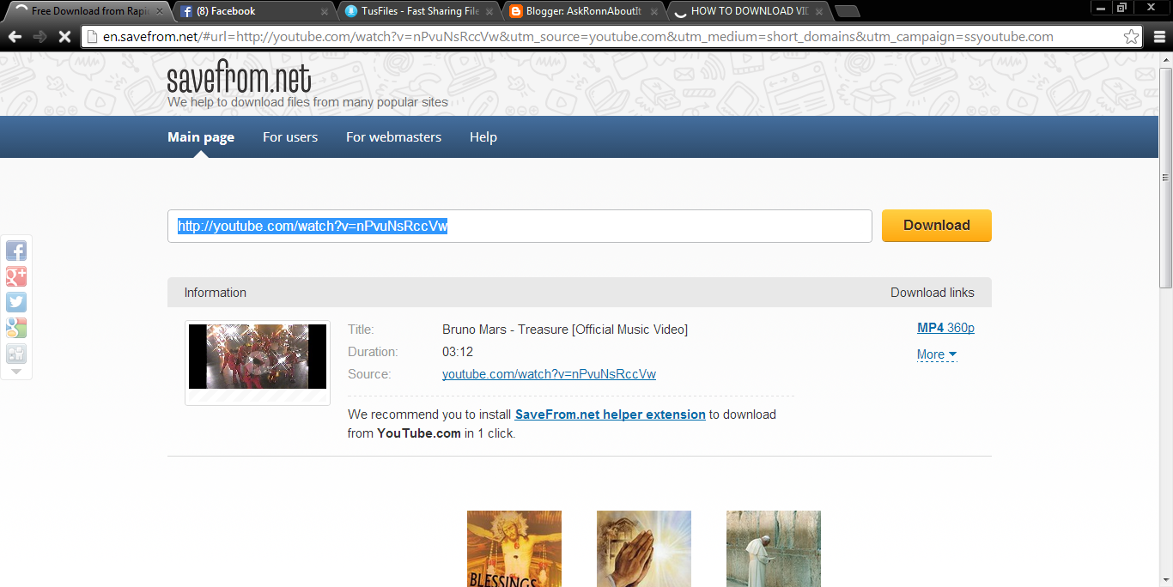
Task: Click the savefrom.net logo
Action: tap(239, 79)
